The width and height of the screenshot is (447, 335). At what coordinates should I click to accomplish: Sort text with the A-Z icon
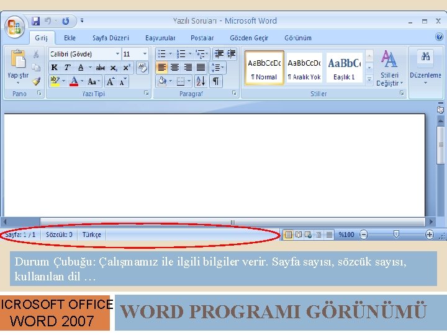(201, 81)
